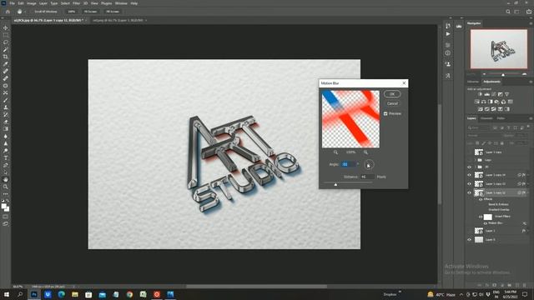Select the Lasso tool

click(6, 42)
